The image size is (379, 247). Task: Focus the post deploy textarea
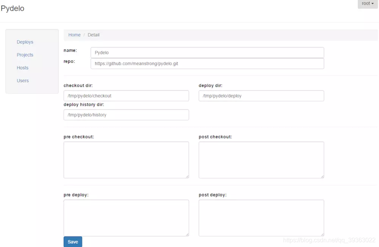(x=261, y=218)
